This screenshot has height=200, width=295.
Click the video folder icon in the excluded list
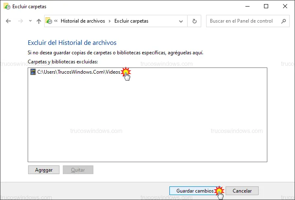(33, 72)
